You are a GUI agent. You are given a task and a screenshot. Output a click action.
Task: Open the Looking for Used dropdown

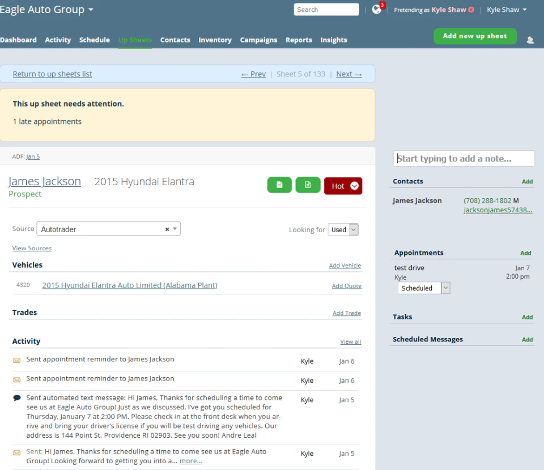(343, 229)
